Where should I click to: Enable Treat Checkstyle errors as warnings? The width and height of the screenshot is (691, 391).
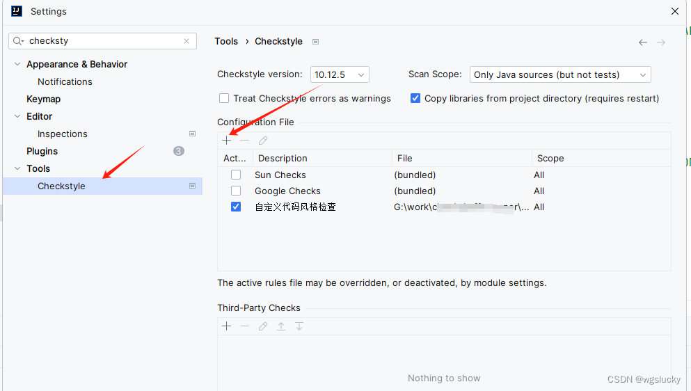[224, 98]
